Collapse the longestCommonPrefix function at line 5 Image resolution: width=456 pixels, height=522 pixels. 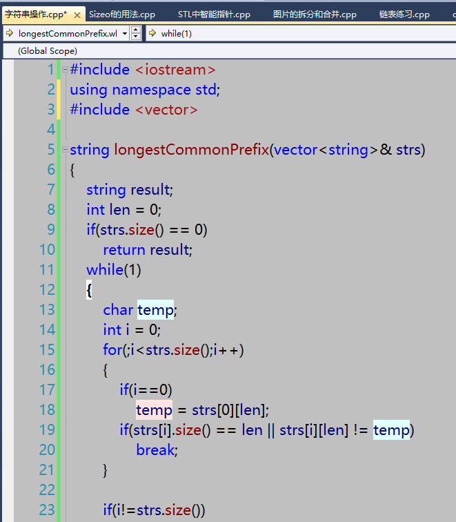pos(65,149)
